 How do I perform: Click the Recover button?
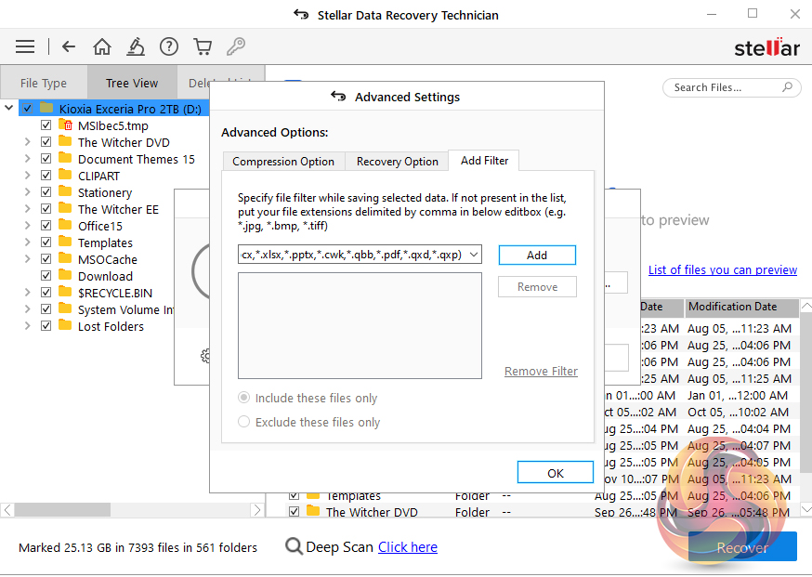[742, 547]
